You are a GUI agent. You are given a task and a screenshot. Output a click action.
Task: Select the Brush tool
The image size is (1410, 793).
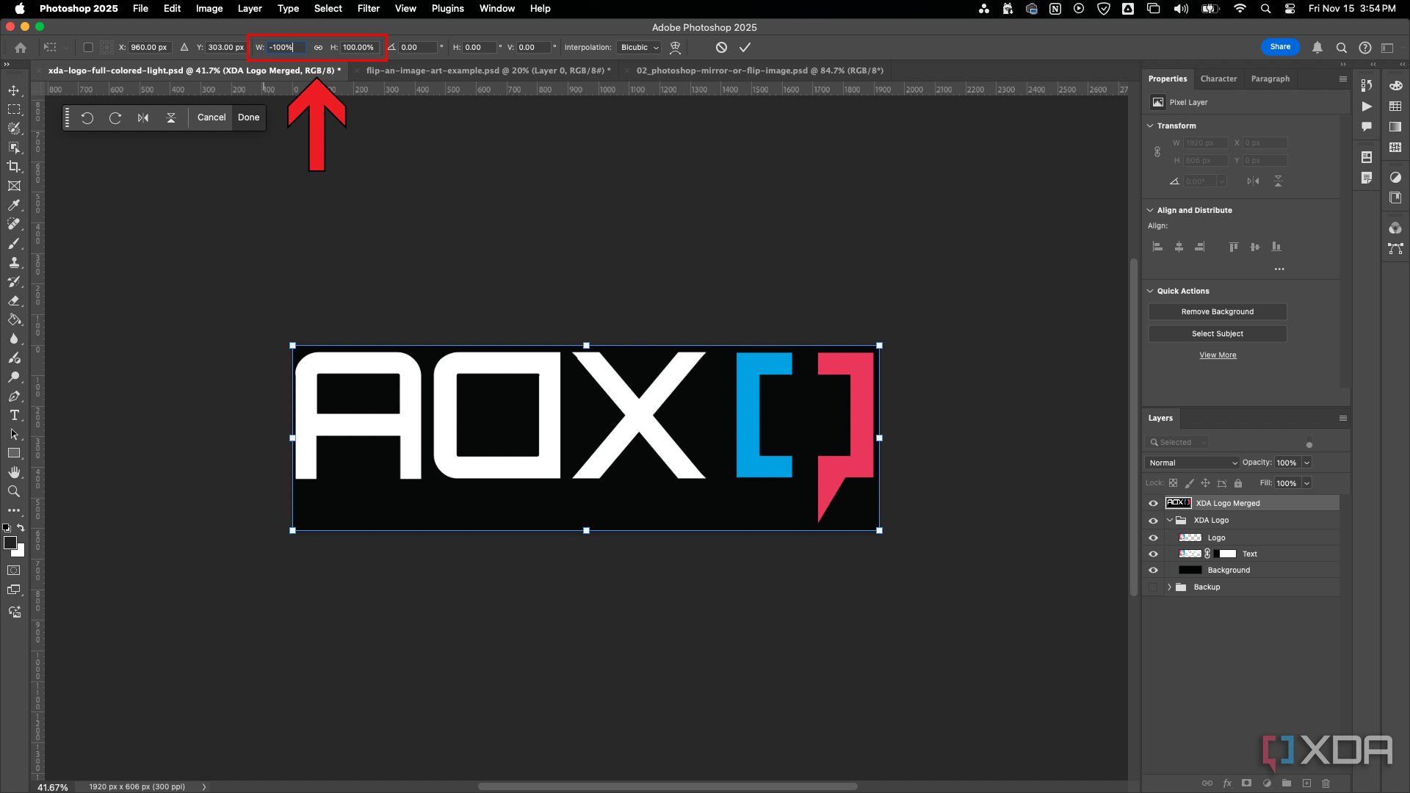click(14, 243)
